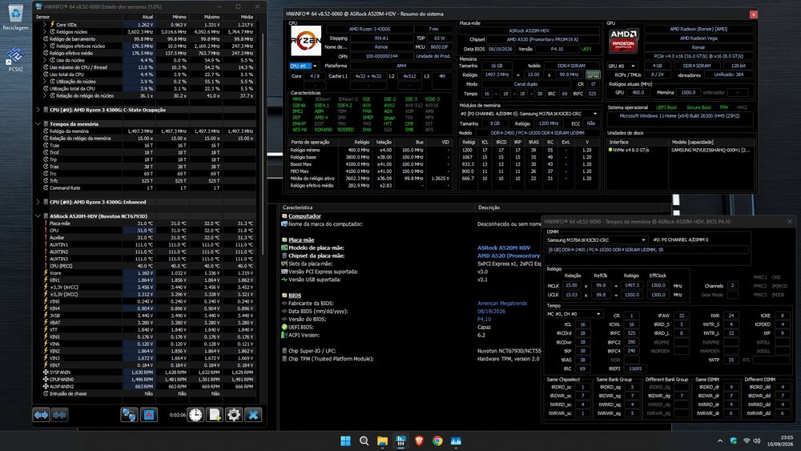Expand CPU C-State Ocupação sensor group
Screen dimensions: 801x451
(38, 110)
